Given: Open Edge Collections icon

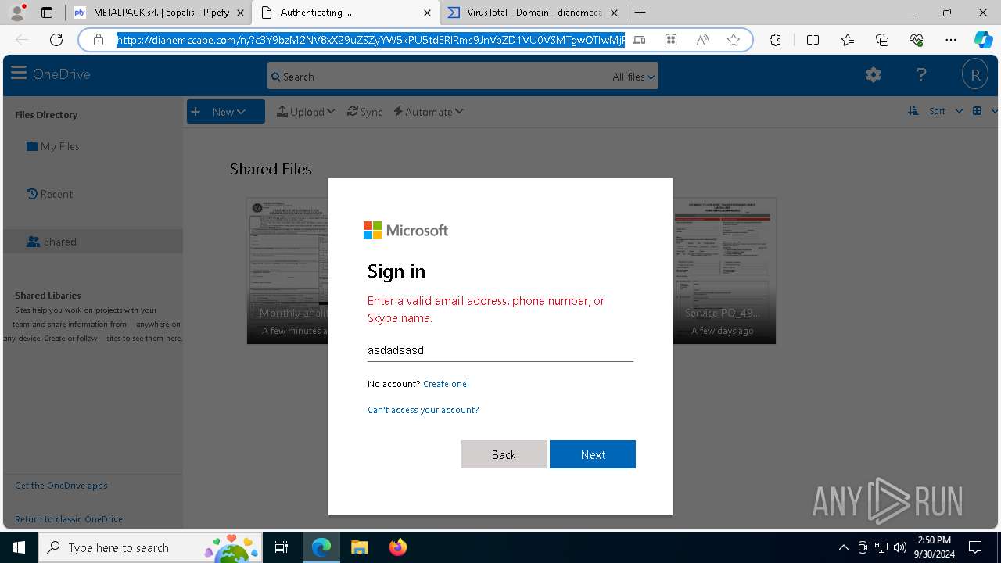Looking at the screenshot, I should (882, 40).
